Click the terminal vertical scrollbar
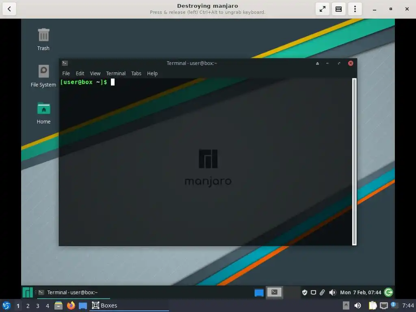 pos(354,162)
